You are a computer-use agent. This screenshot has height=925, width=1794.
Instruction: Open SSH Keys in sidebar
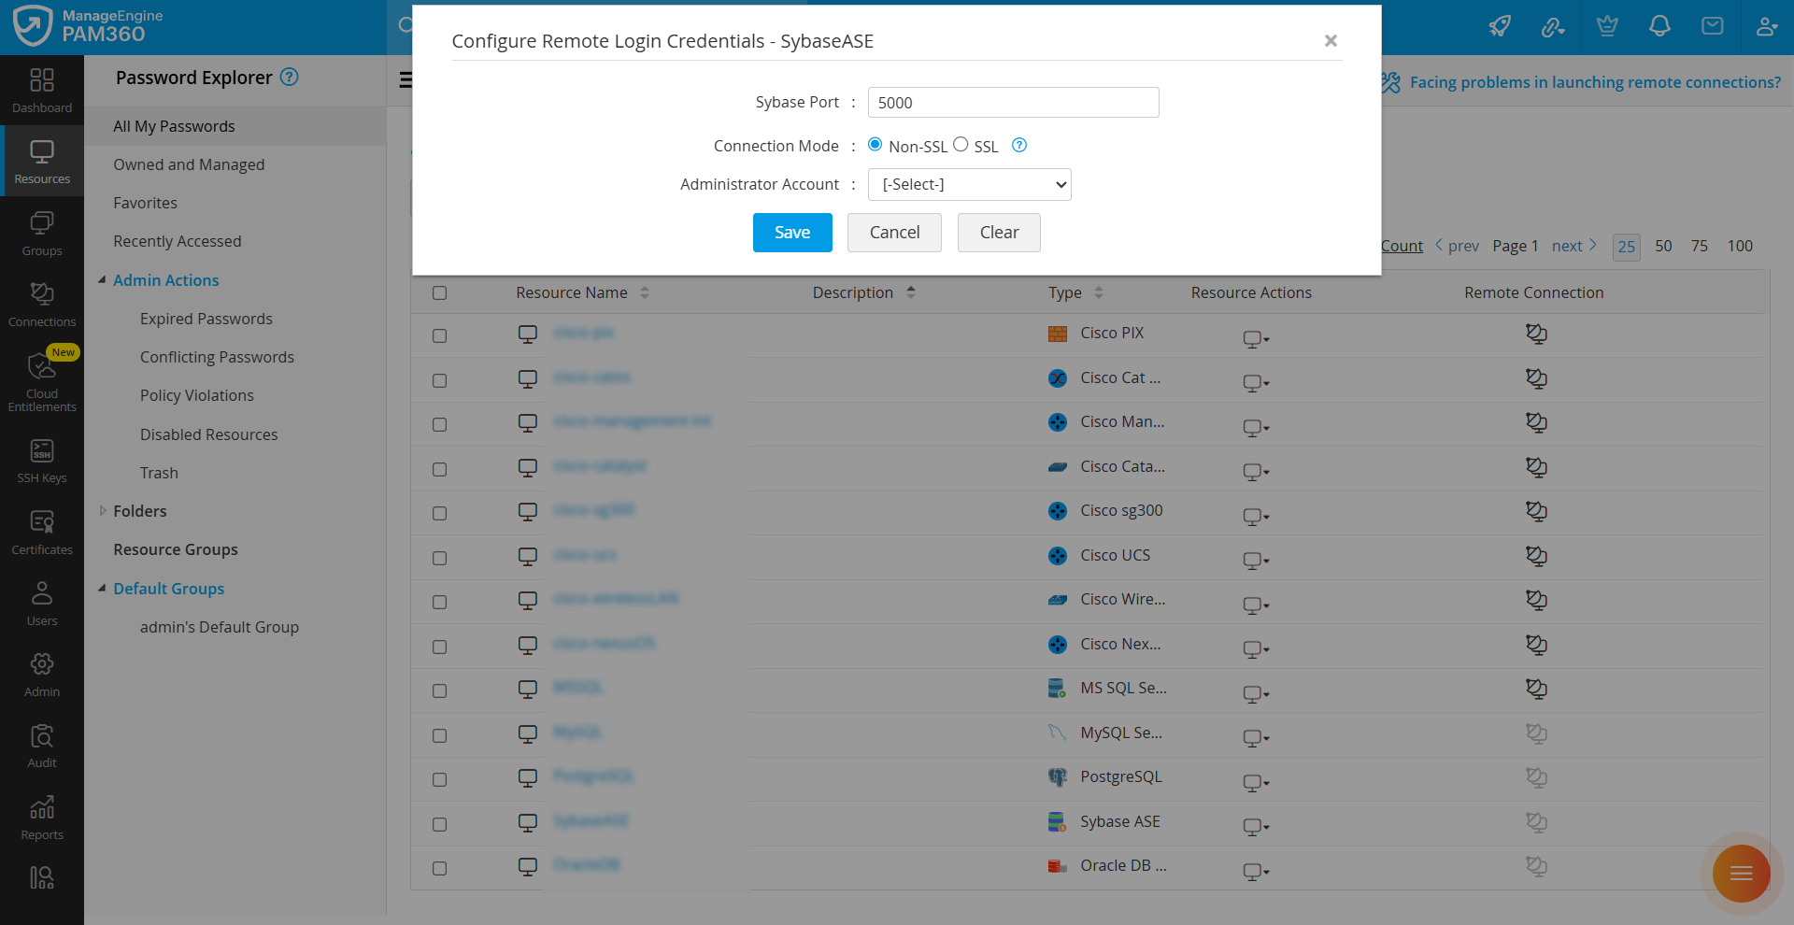coord(42,461)
